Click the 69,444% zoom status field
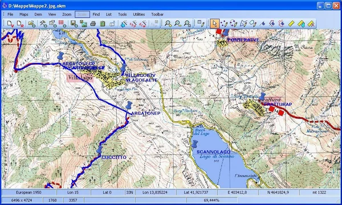The image size is (342, 205). 211,200
